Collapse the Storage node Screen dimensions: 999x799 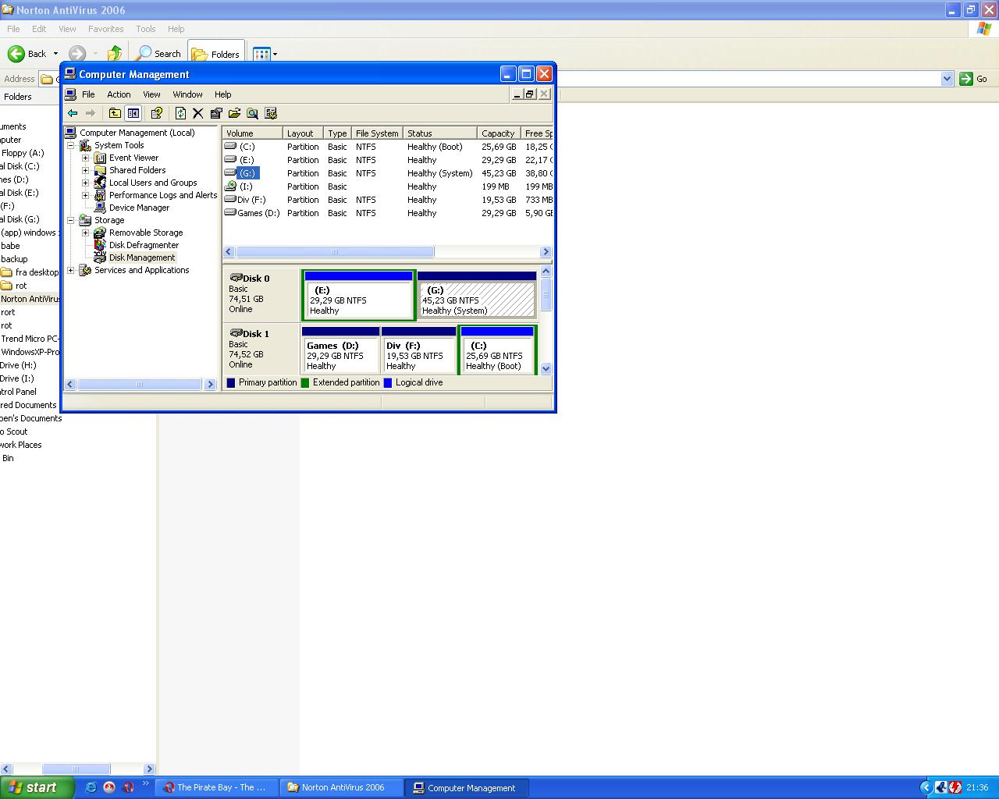coord(70,220)
